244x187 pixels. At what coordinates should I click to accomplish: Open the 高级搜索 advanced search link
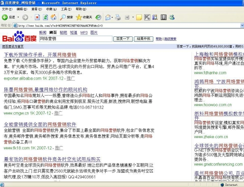click(170, 39)
